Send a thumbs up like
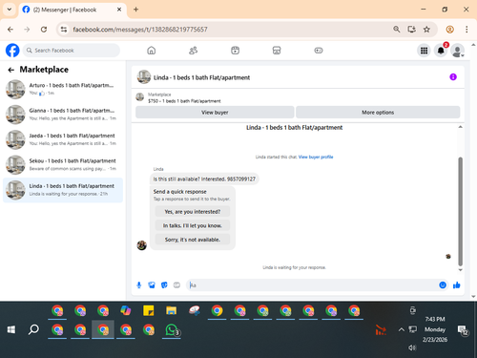 tap(457, 285)
